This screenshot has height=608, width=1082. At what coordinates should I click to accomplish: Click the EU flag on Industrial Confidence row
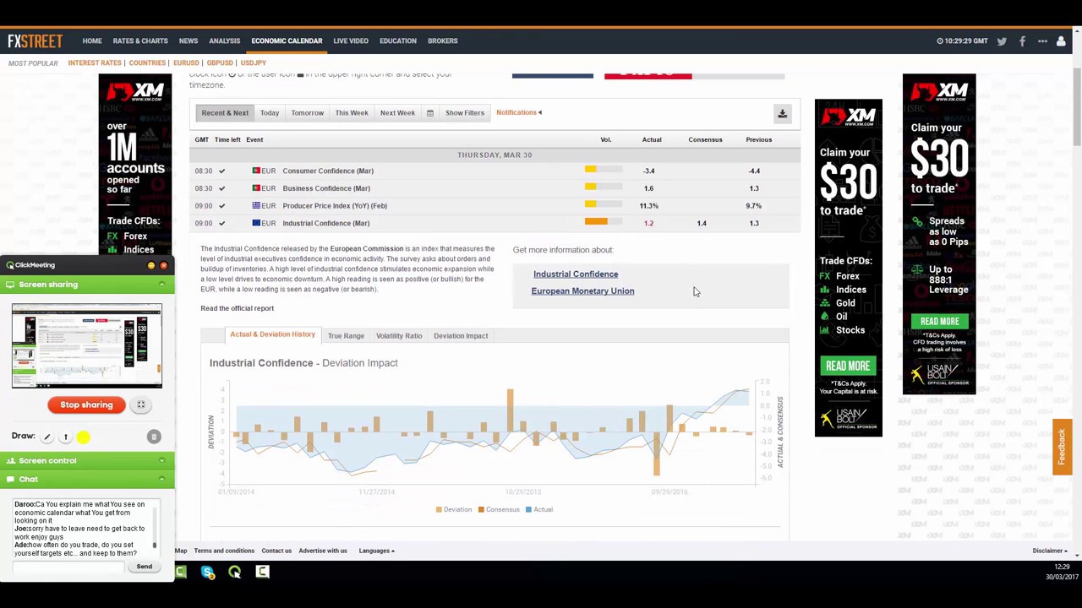click(256, 223)
